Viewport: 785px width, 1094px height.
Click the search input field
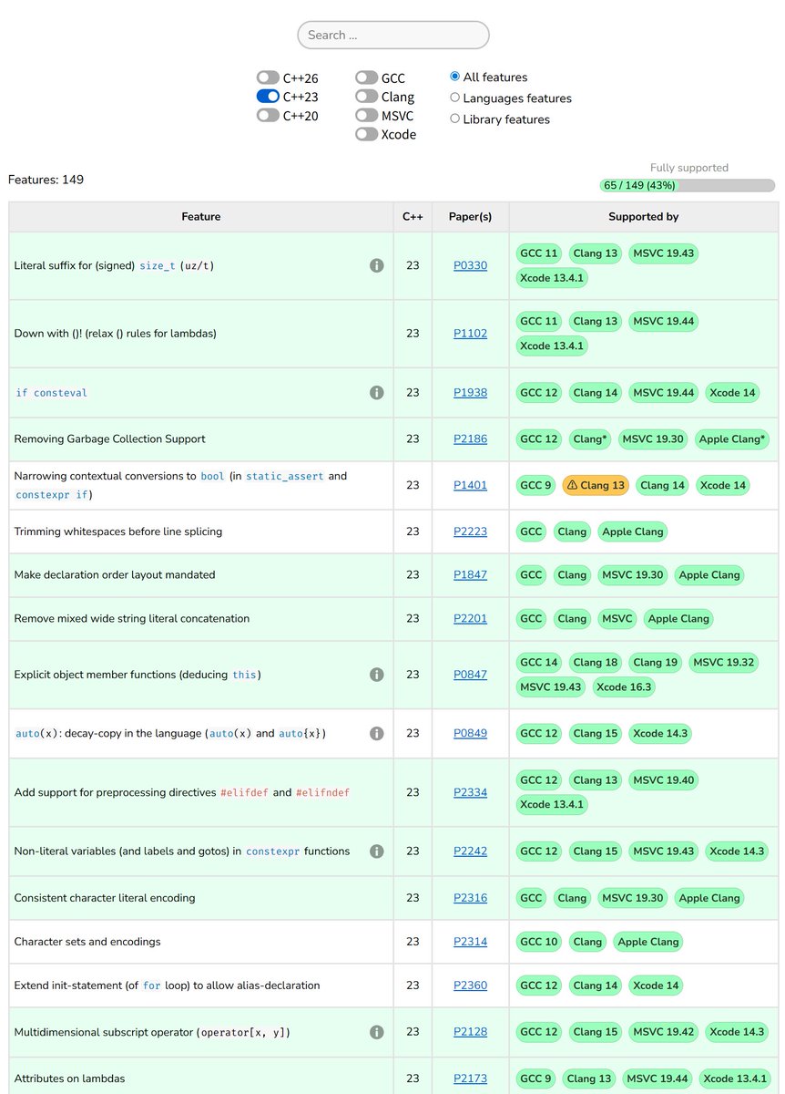pos(392,35)
